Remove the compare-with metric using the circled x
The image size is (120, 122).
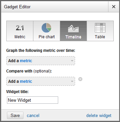[80, 79]
